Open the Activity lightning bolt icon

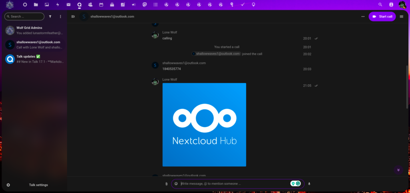58,4
